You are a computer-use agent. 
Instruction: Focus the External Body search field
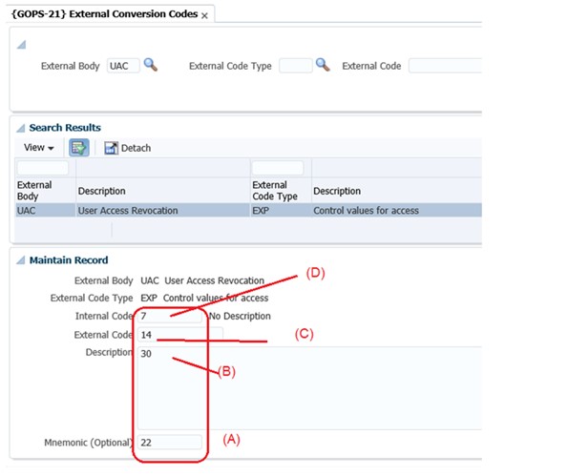tap(123, 66)
